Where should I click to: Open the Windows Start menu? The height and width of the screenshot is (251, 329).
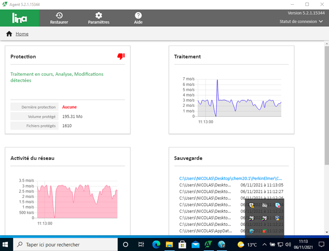point(6,244)
